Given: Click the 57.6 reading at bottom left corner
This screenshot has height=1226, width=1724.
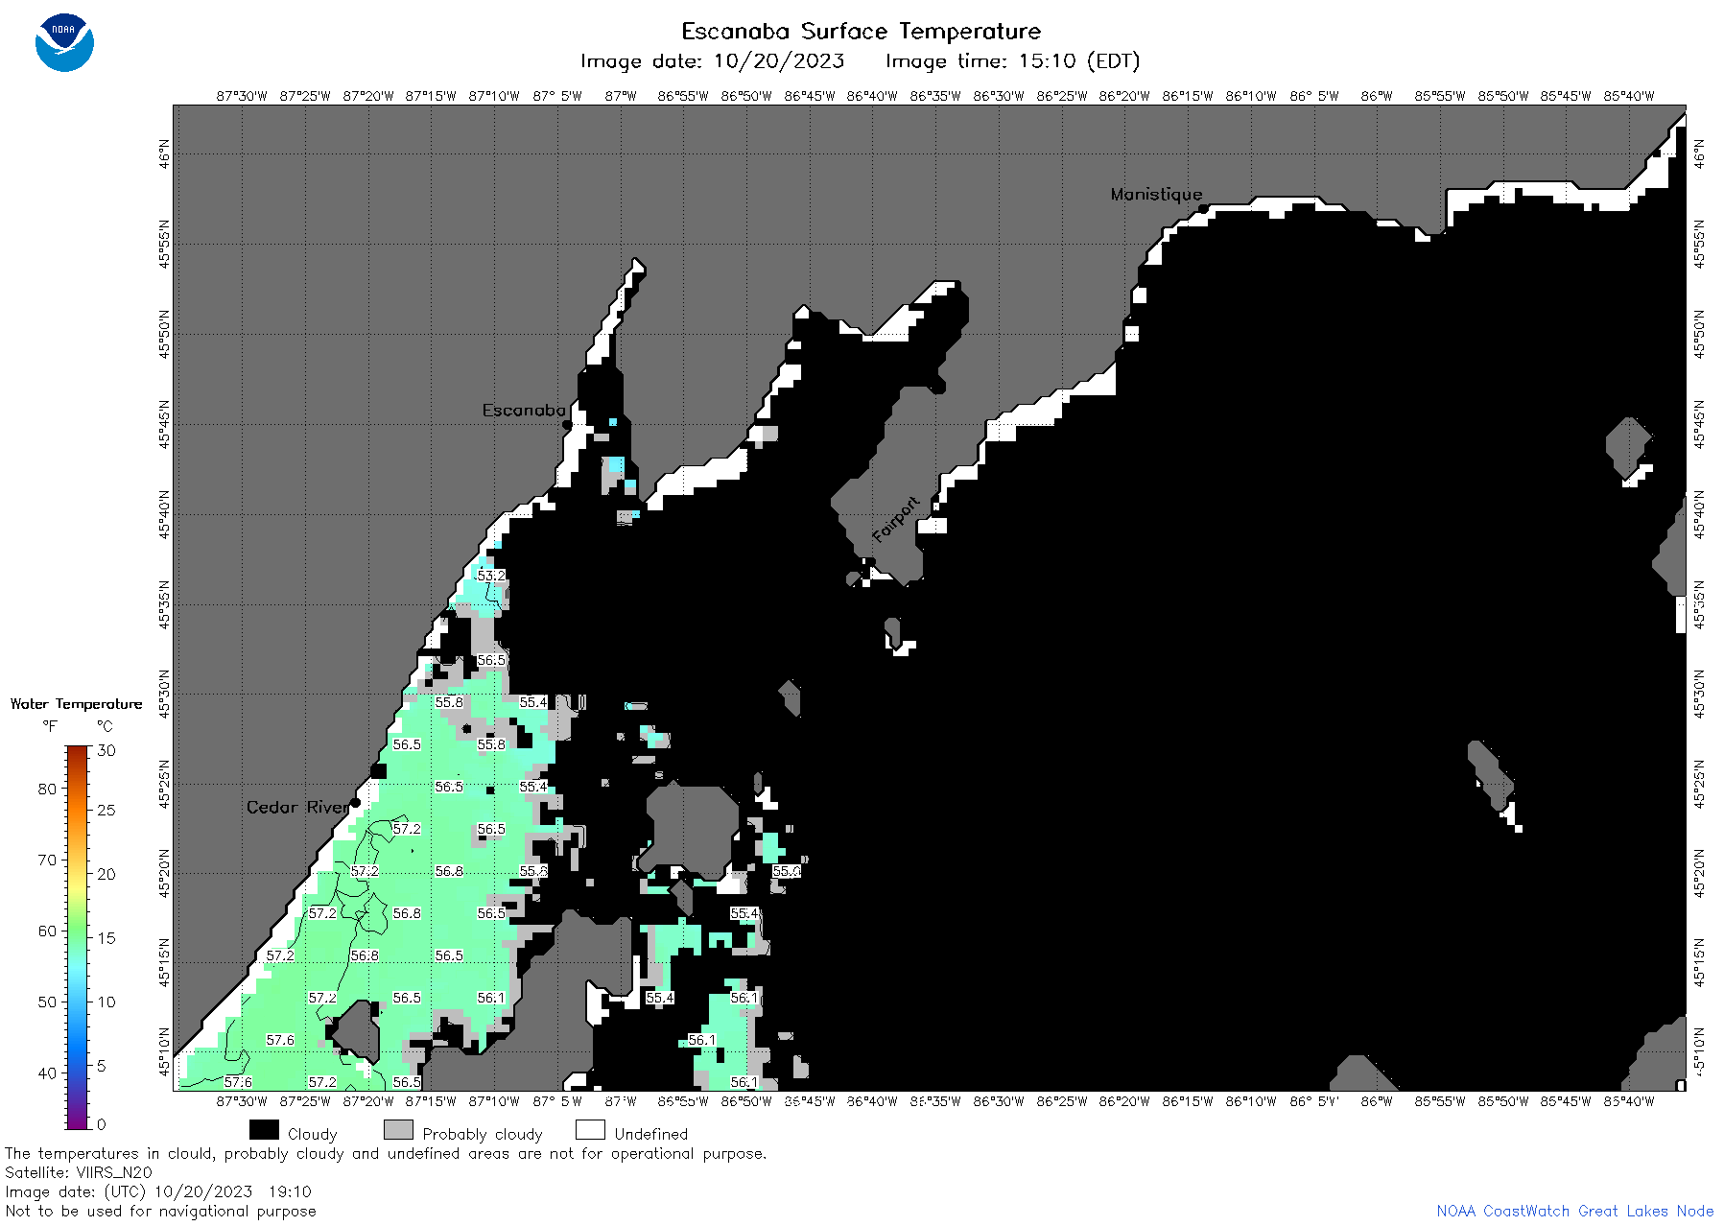Looking at the screenshot, I should pos(238,1082).
